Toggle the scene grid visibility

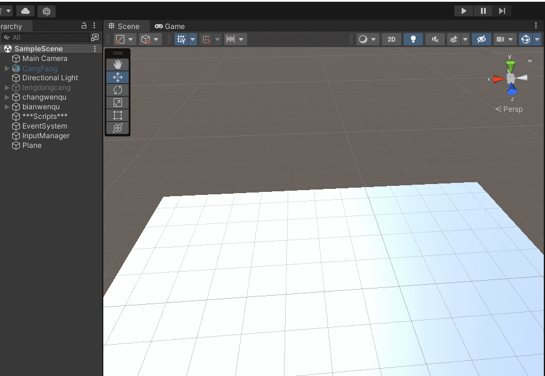tap(181, 39)
